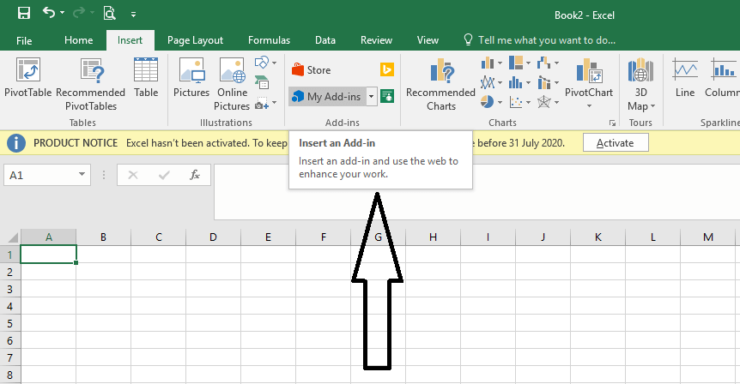Click the Activate button
The image size is (740, 384).
click(616, 143)
